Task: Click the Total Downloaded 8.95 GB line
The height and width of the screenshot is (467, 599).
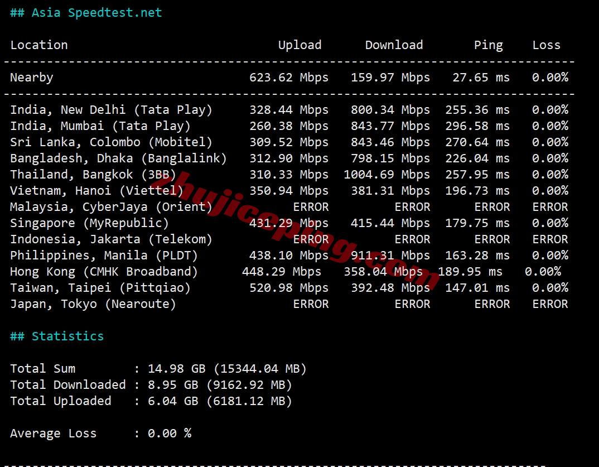Action: (x=151, y=385)
